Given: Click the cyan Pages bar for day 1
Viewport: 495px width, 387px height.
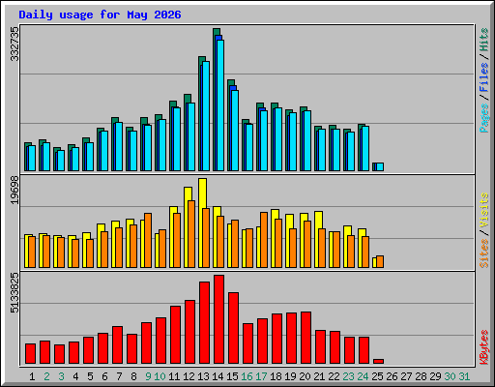Looking at the screenshot, I should [32, 159].
